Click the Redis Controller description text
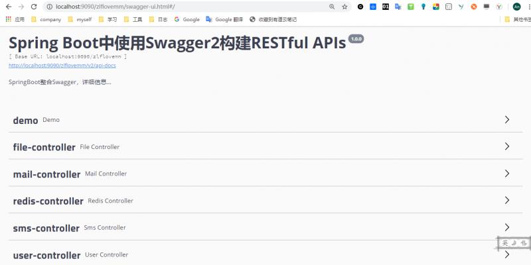The image size is (531, 265). pyautogui.click(x=110, y=201)
